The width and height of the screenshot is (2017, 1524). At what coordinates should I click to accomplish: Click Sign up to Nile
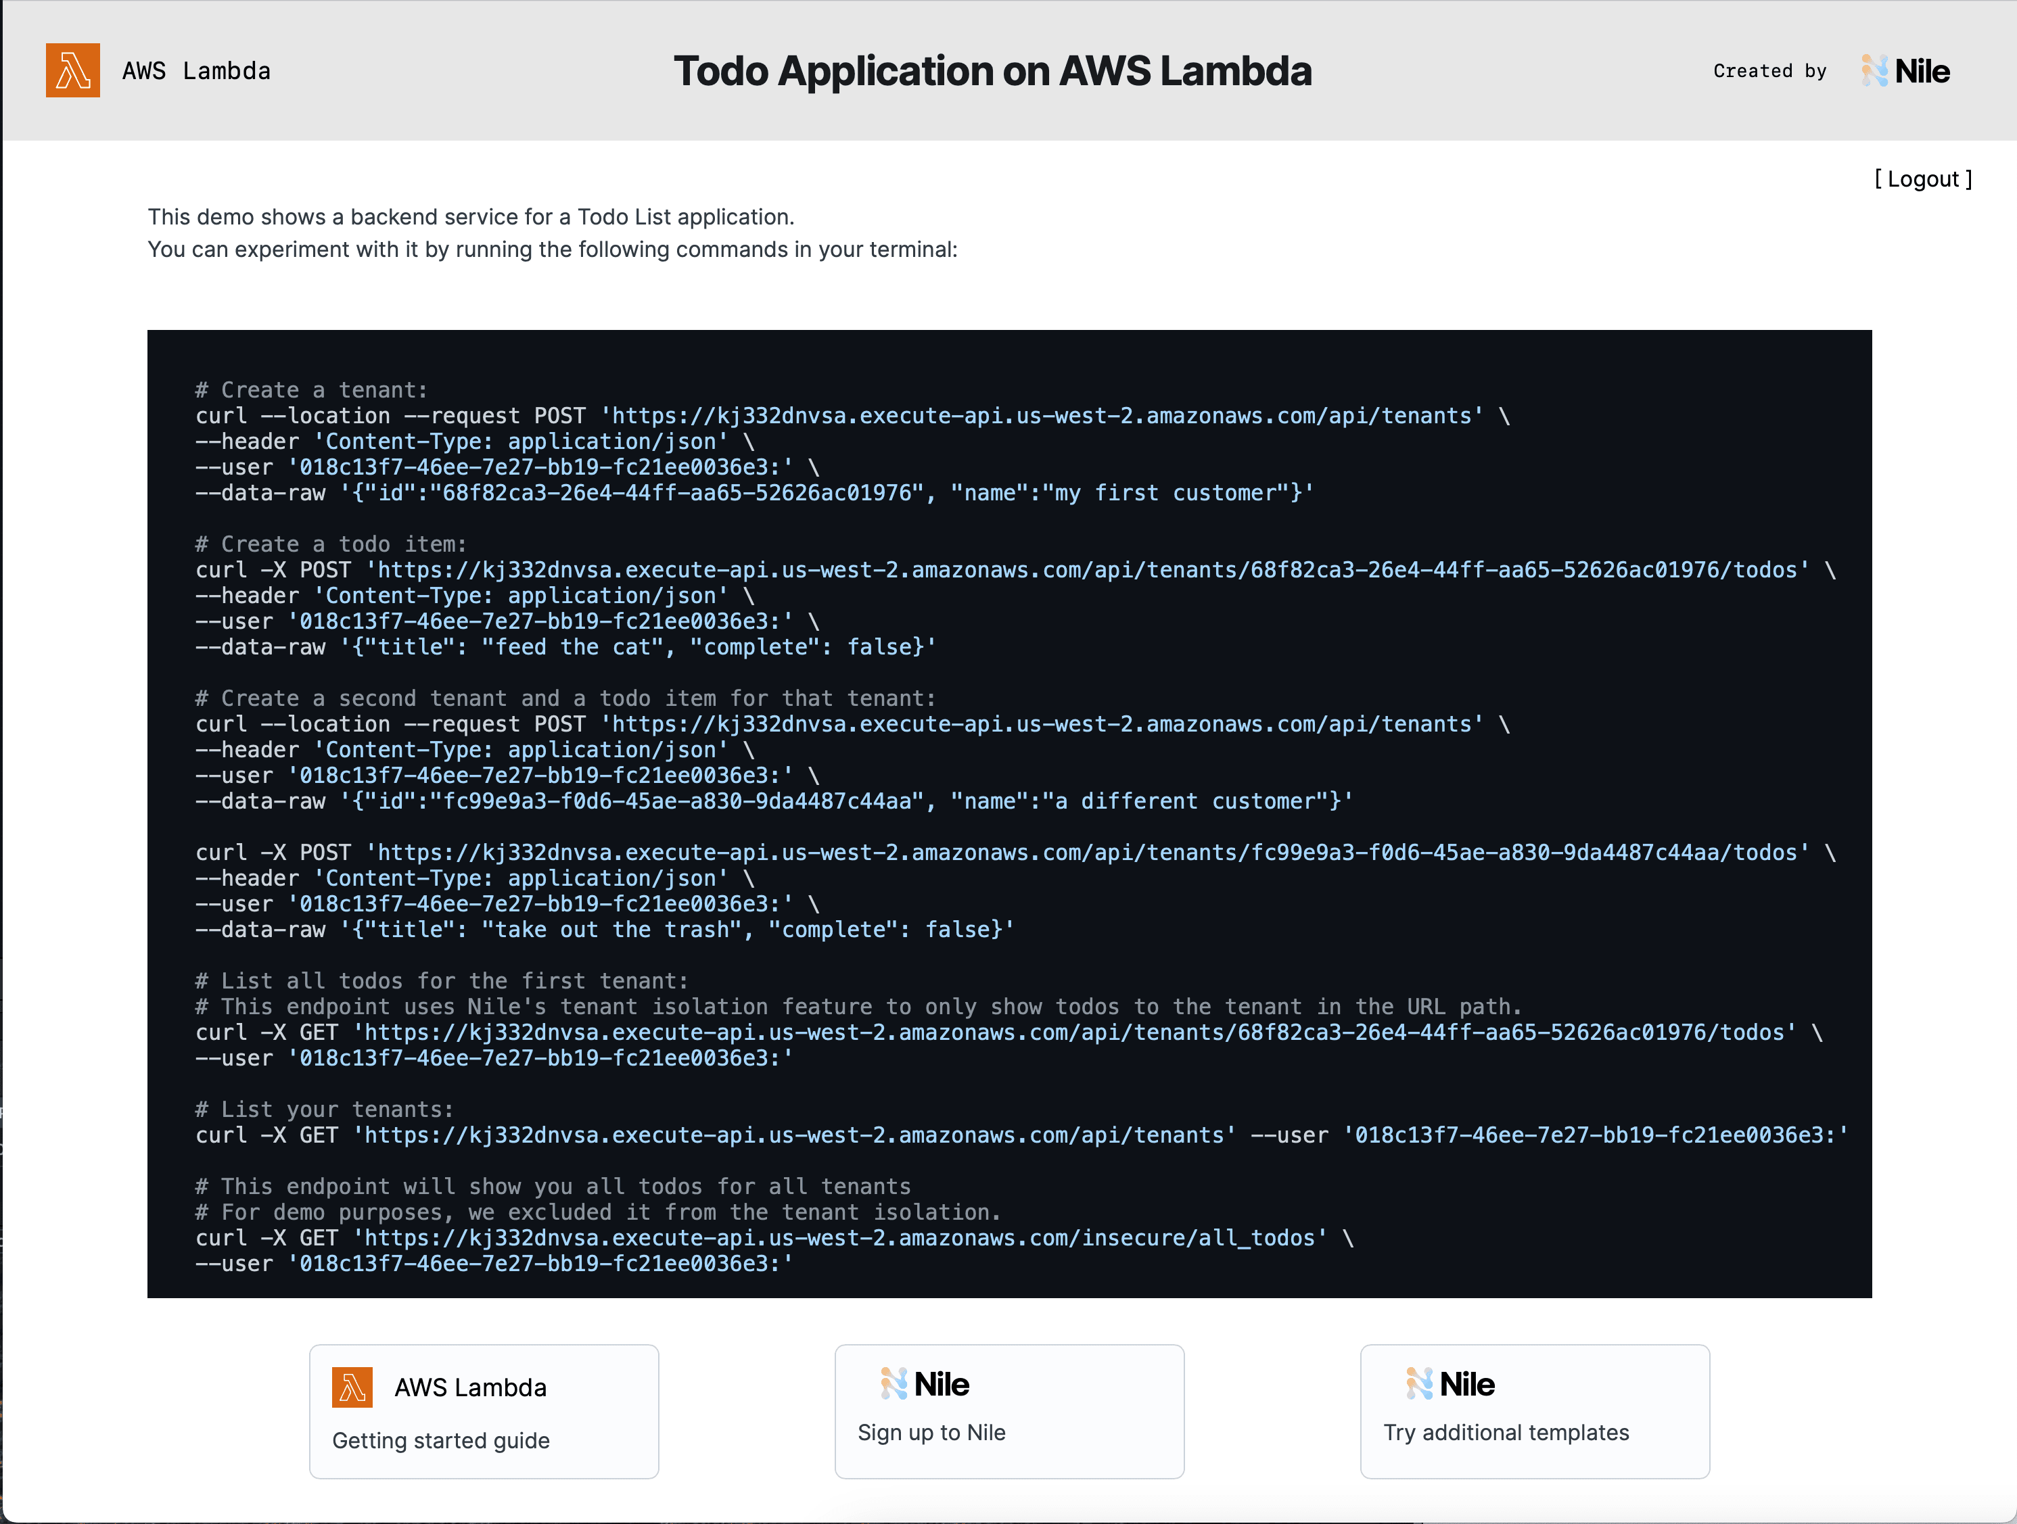932,1432
